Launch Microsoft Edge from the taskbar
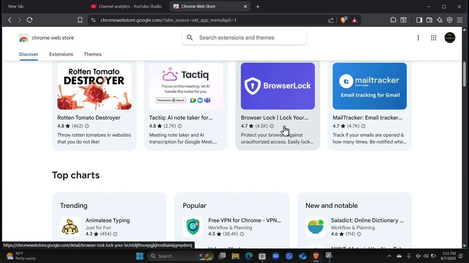Screen dimensions: 469x263 (x=249, y=256)
